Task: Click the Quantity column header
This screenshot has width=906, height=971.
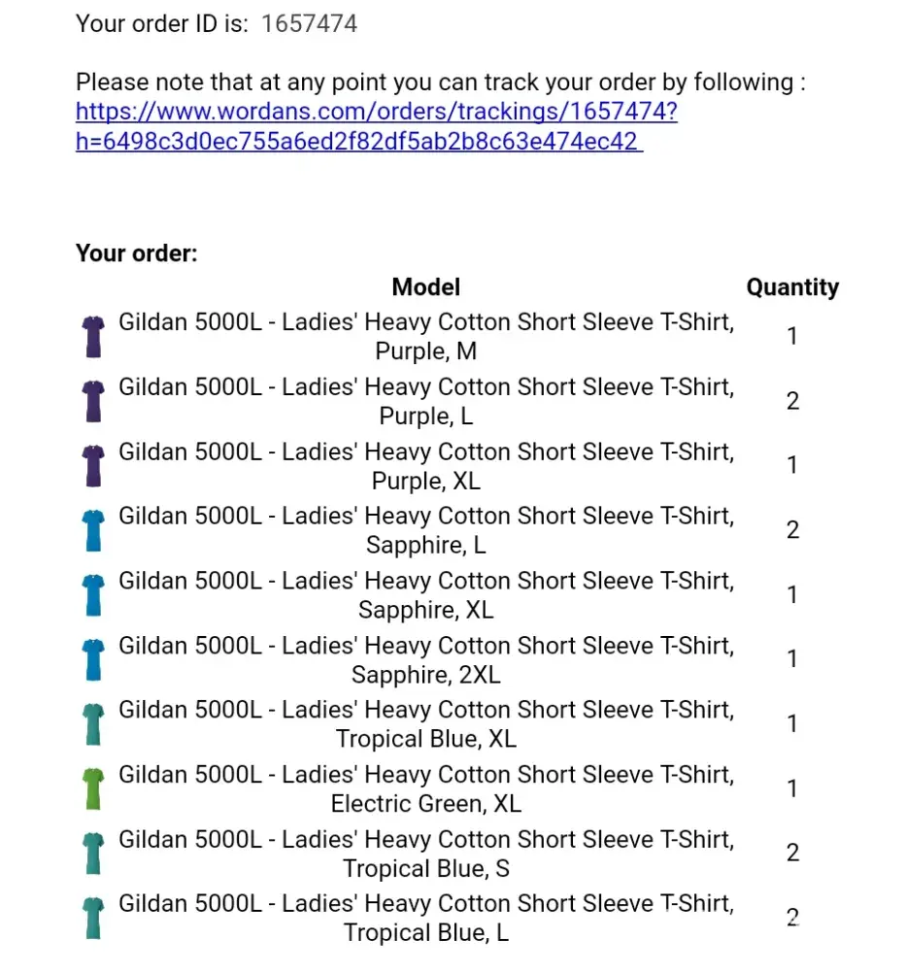Action: click(792, 287)
